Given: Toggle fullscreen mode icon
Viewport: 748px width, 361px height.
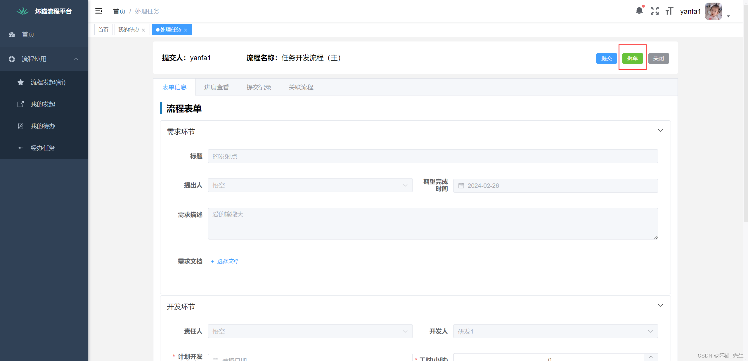Looking at the screenshot, I should (x=655, y=11).
